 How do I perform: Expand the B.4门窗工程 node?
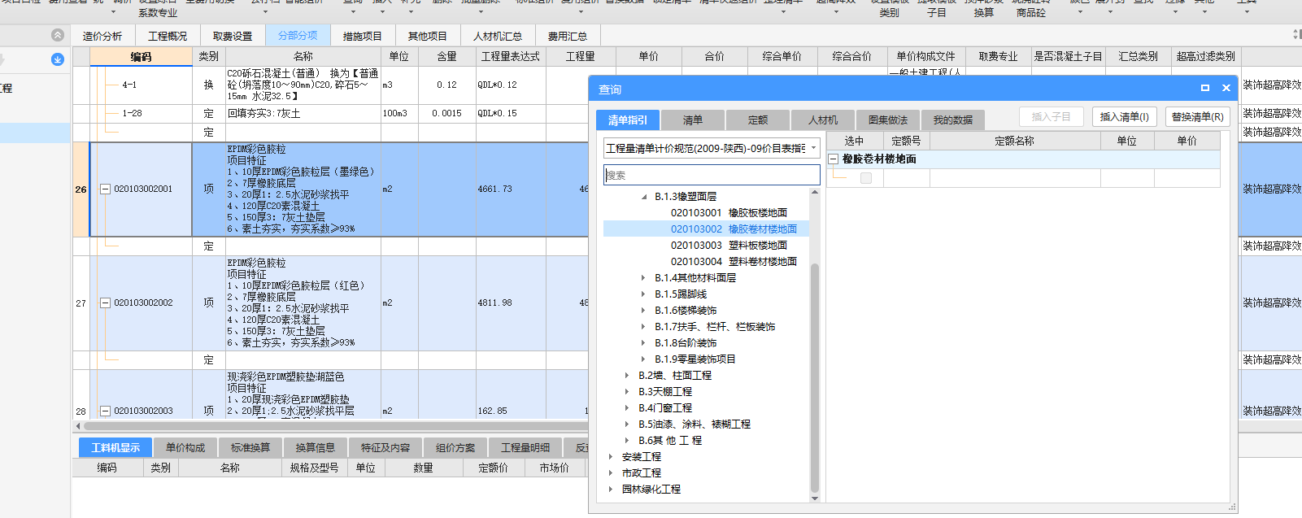coord(627,408)
